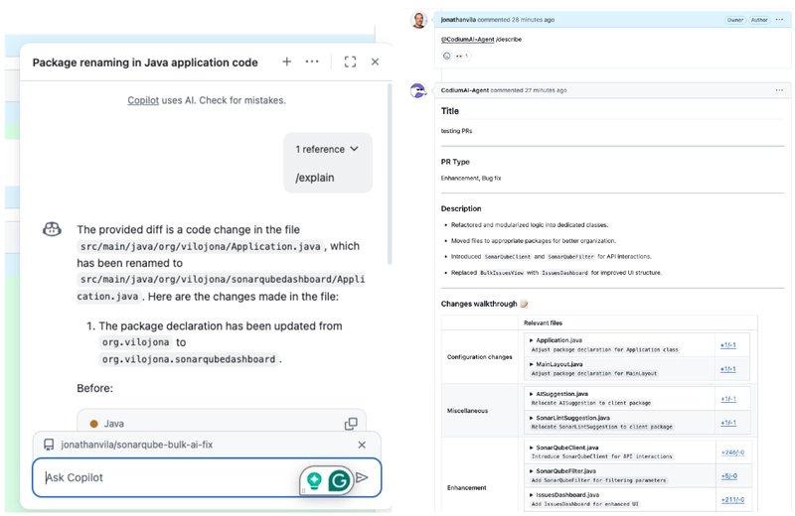Image resolution: width=795 pixels, height=516 pixels.
Task: Copy the Java code block
Action: 351,424
